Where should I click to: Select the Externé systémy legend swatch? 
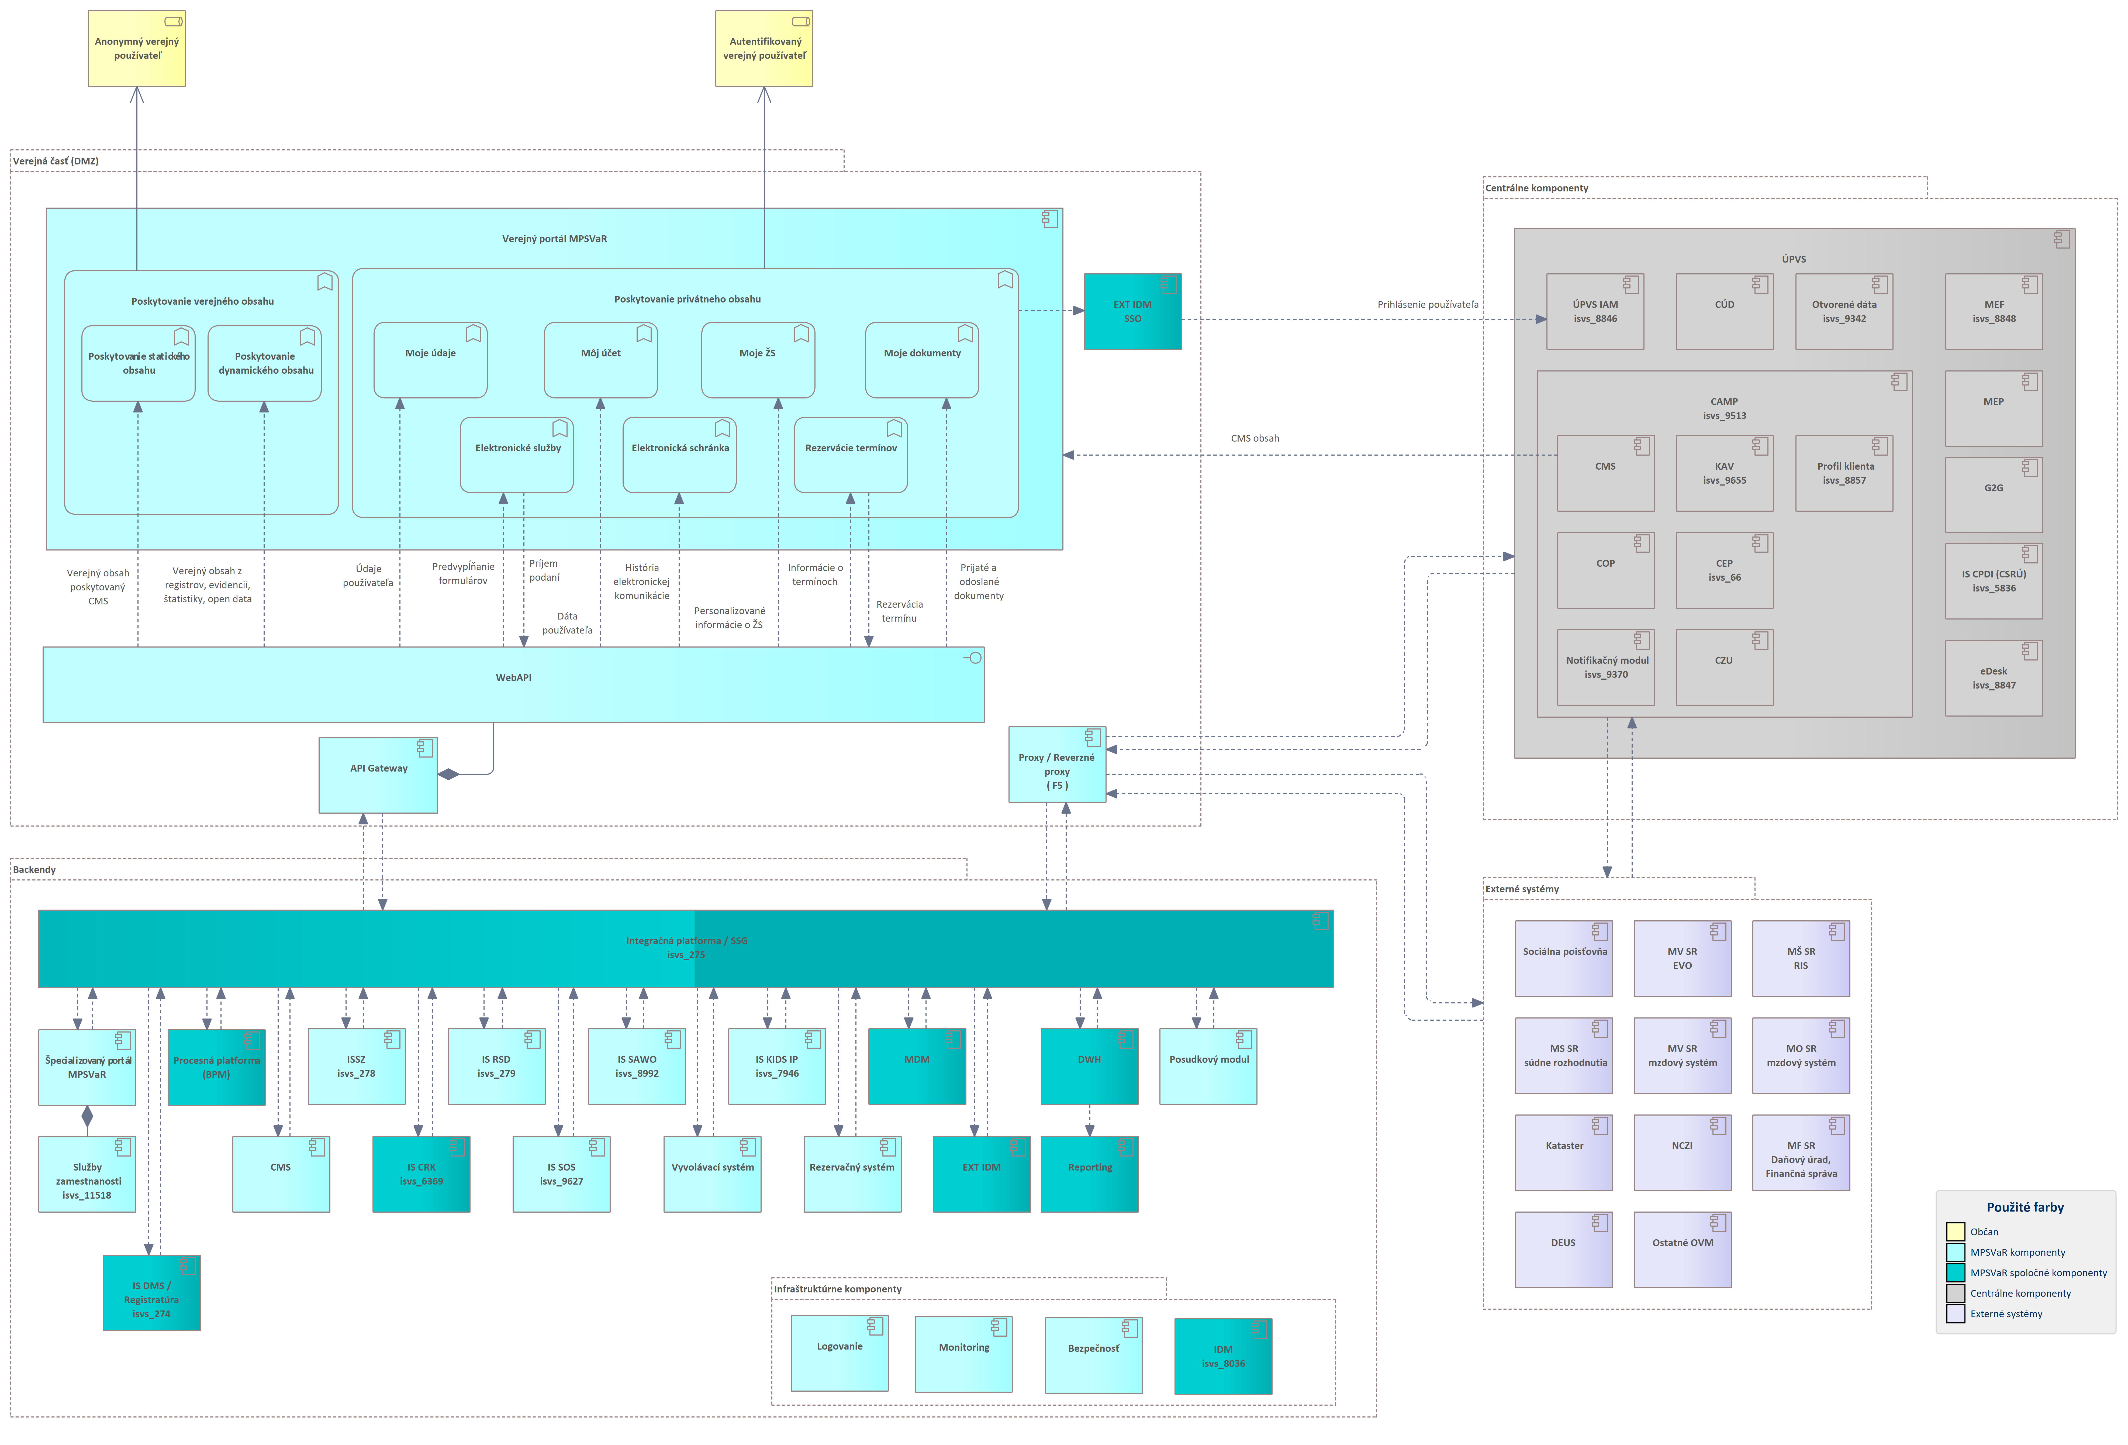pos(1956,1314)
